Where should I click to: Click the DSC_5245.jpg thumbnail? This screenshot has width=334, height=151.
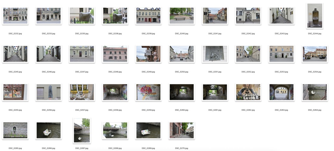[x=15, y=54]
